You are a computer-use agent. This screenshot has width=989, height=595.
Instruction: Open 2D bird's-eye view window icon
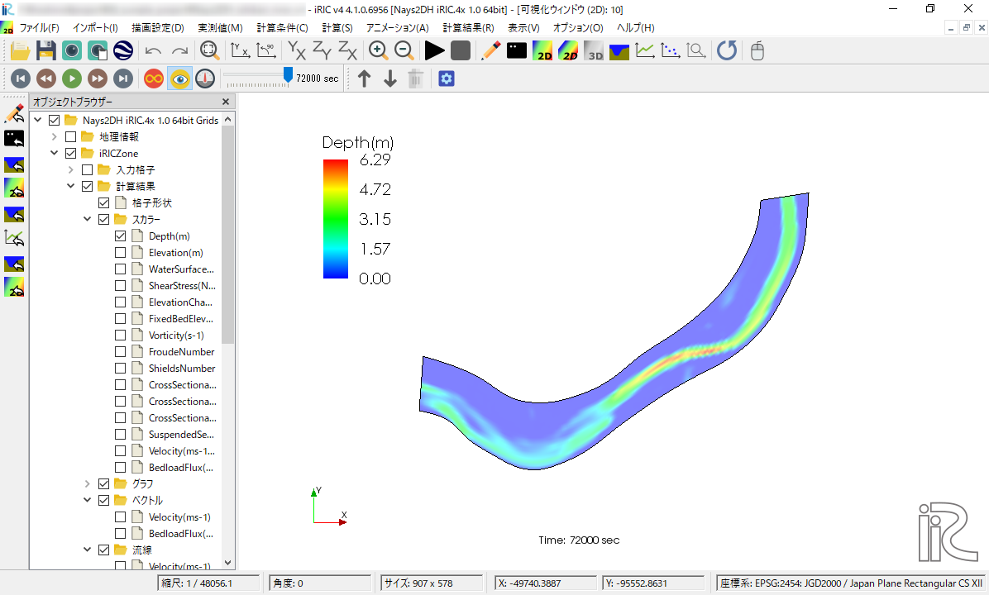[568, 50]
